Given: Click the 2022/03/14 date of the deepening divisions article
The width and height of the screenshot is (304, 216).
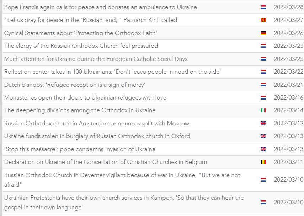Looking at the screenshot, I should point(288,110).
